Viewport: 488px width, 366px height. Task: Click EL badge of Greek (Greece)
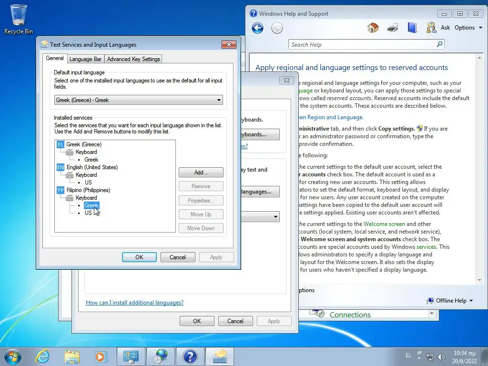click(60, 144)
